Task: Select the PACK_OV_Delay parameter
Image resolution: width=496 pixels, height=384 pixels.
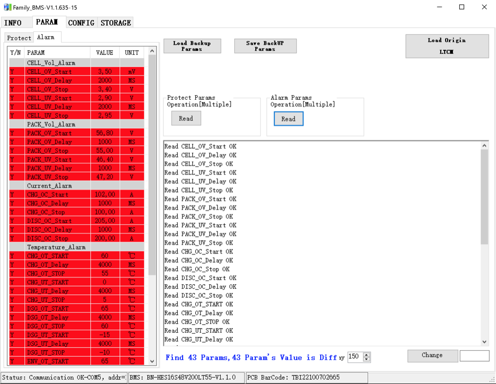Action: (77, 142)
